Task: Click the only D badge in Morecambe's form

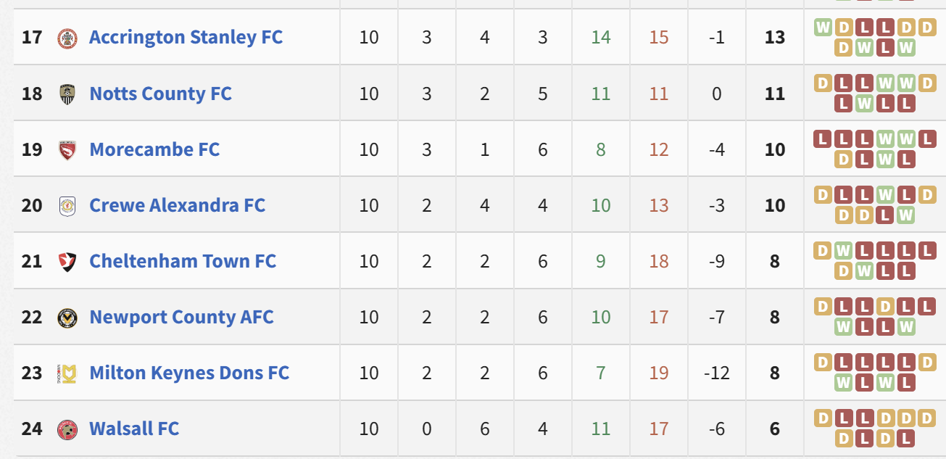Action: pos(843,159)
